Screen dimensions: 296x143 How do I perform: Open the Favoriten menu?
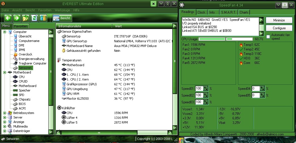[x=45, y=10]
